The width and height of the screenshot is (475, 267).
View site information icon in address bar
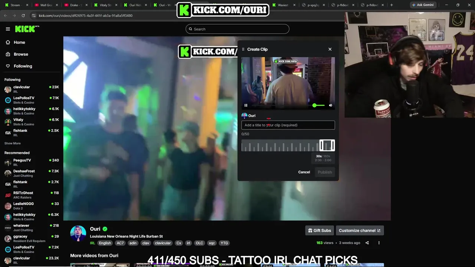(34, 16)
